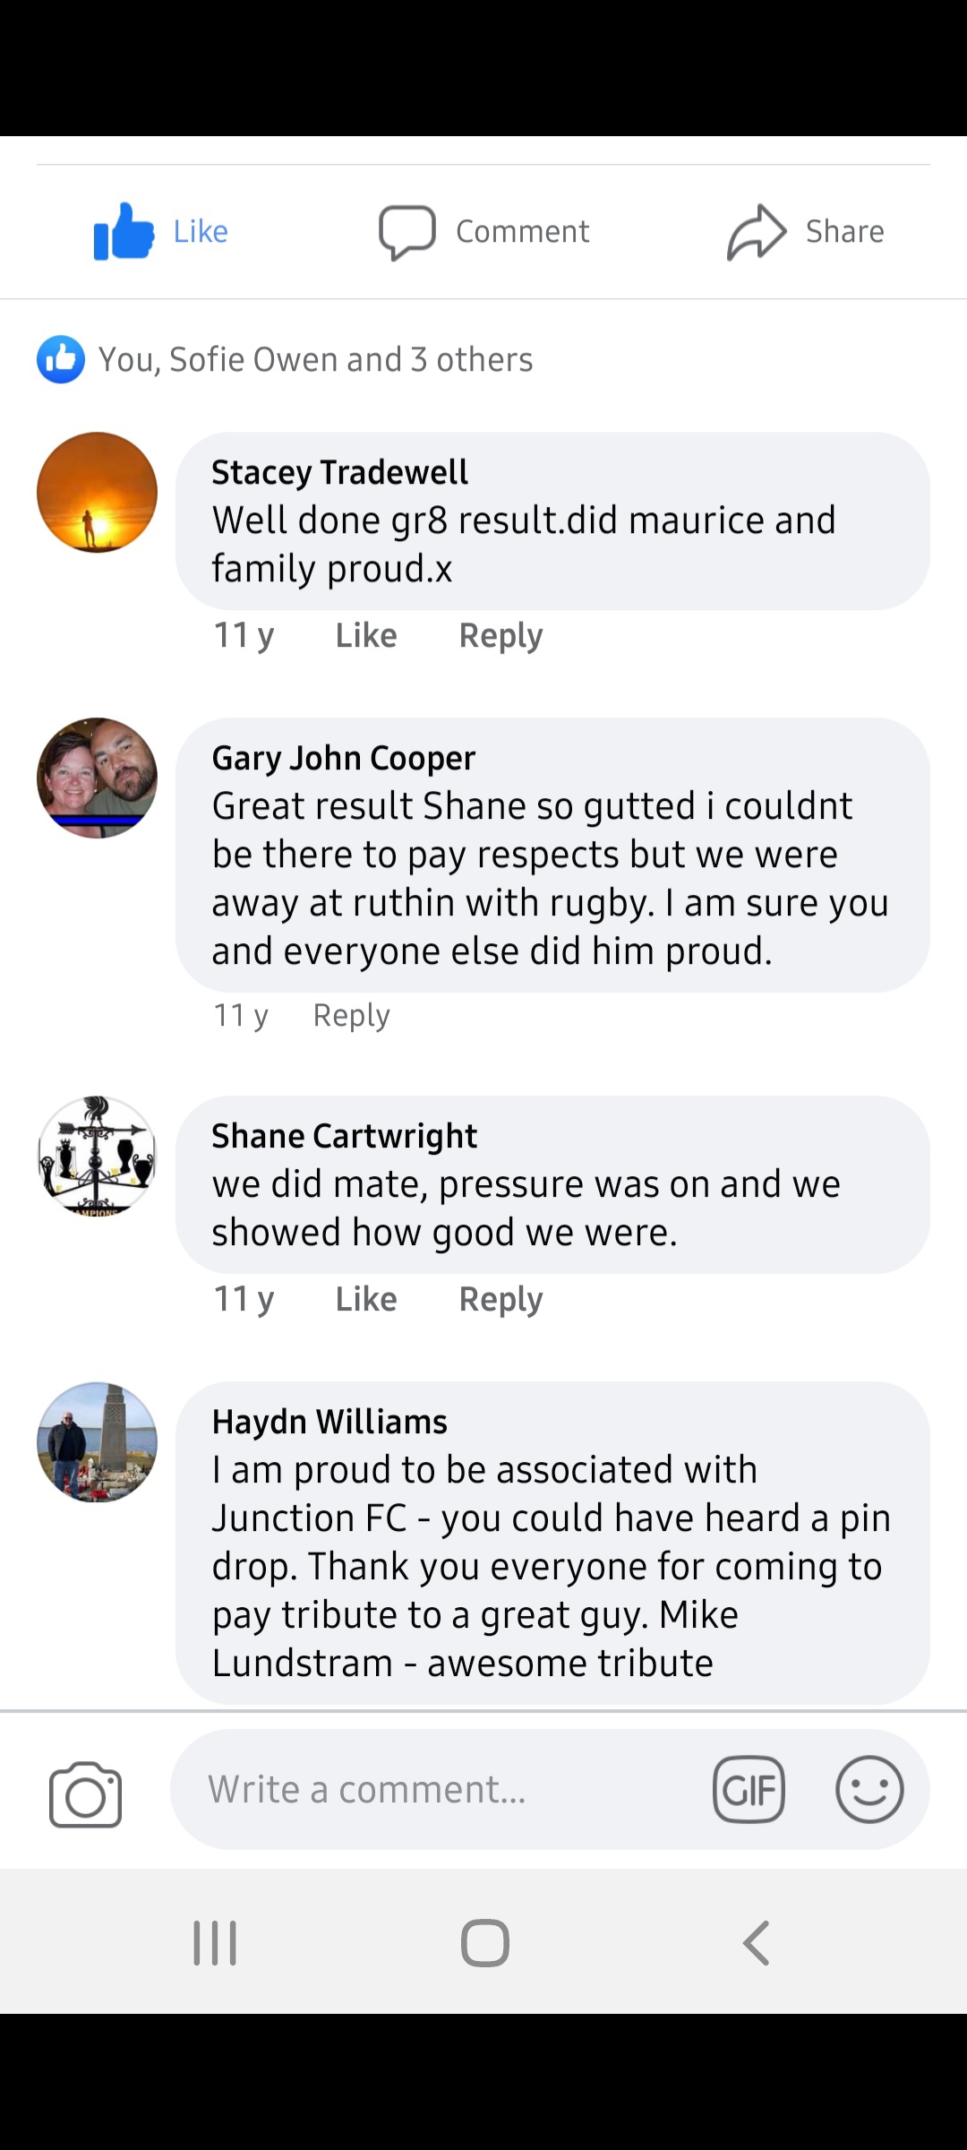
Task: Reply to Gary John Cooper's comment
Action: [x=351, y=1015]
